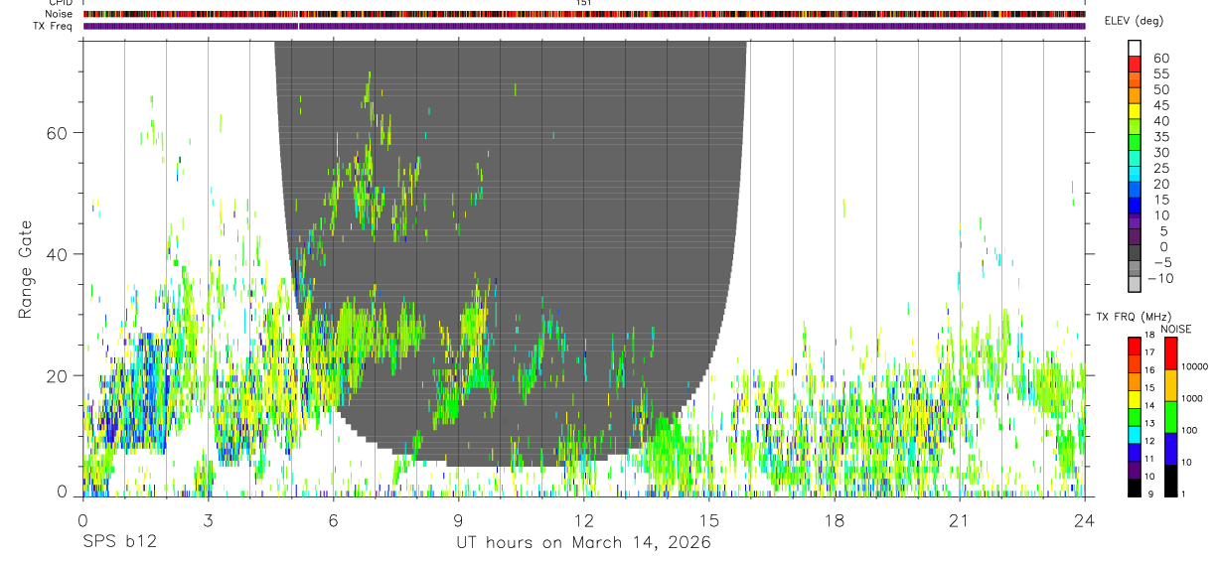
Task: Click the 'Range Gate' vertical axis title
Action: pyautogui.click(x=26, y=269)
